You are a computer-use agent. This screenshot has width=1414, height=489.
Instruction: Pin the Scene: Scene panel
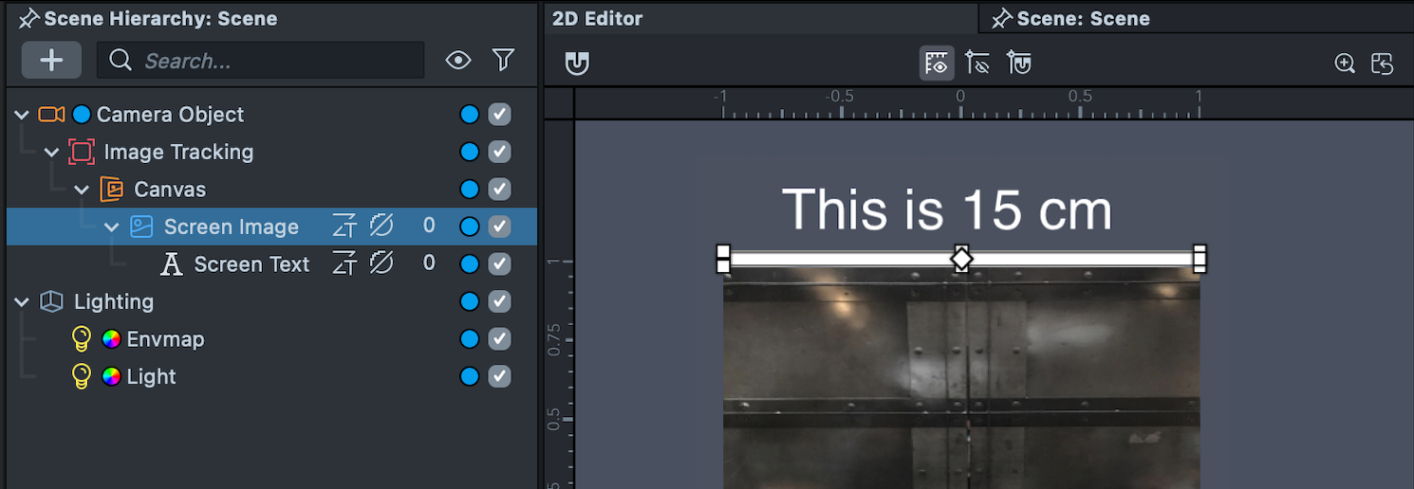tap(1002, 18)
